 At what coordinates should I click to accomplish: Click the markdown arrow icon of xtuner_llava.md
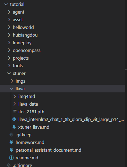(14, 127)
